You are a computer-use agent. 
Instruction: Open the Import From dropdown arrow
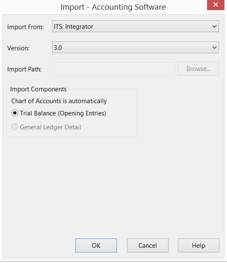click(x=214, y=27)
